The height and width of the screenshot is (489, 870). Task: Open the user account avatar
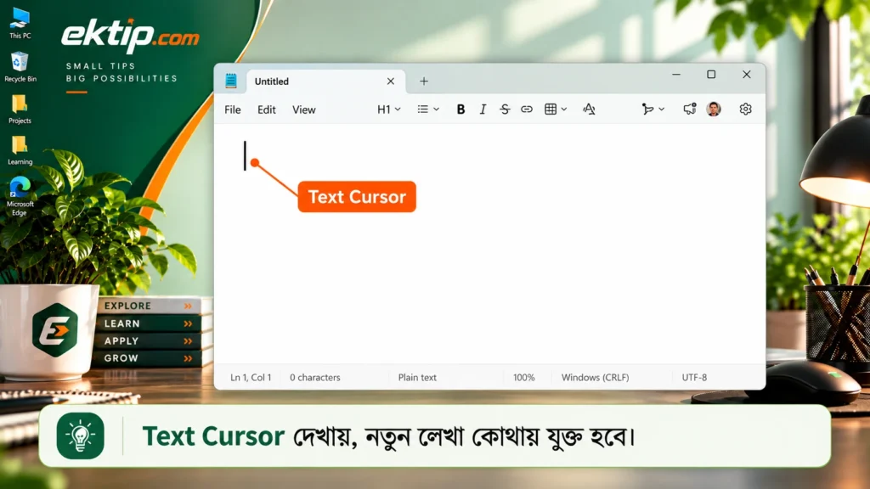pyautogui.click(x=714, y=110)
